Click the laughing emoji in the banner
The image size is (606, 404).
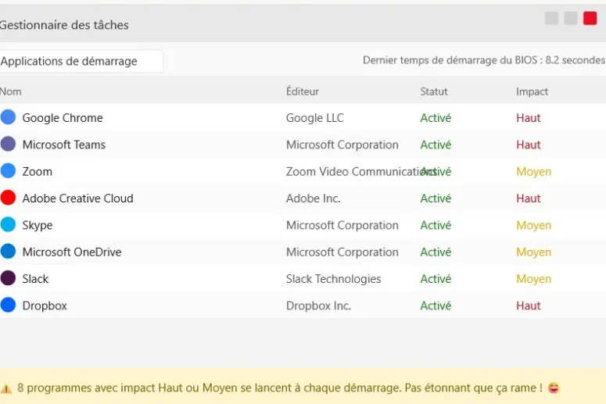(554, 388)
